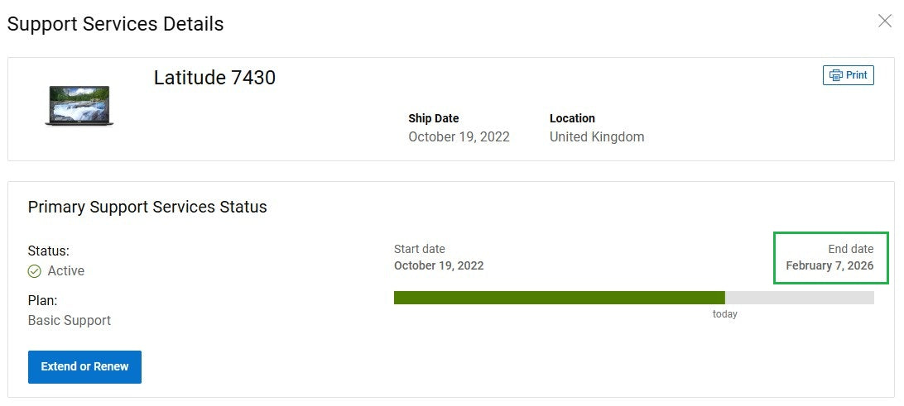The image size is (904, 406).
Task: Close the Support Services Details dialog
Action: click(x=884, y=21)
